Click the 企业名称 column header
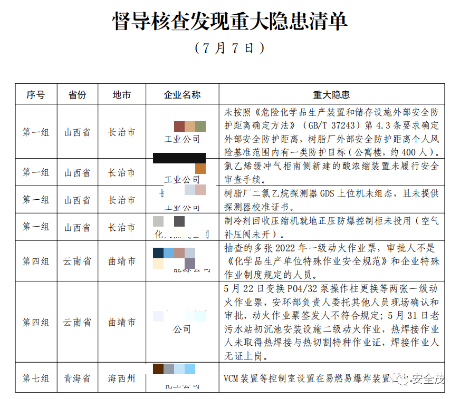Image resolution: width=460 pixels, height=399 pixels. [182, 95]
